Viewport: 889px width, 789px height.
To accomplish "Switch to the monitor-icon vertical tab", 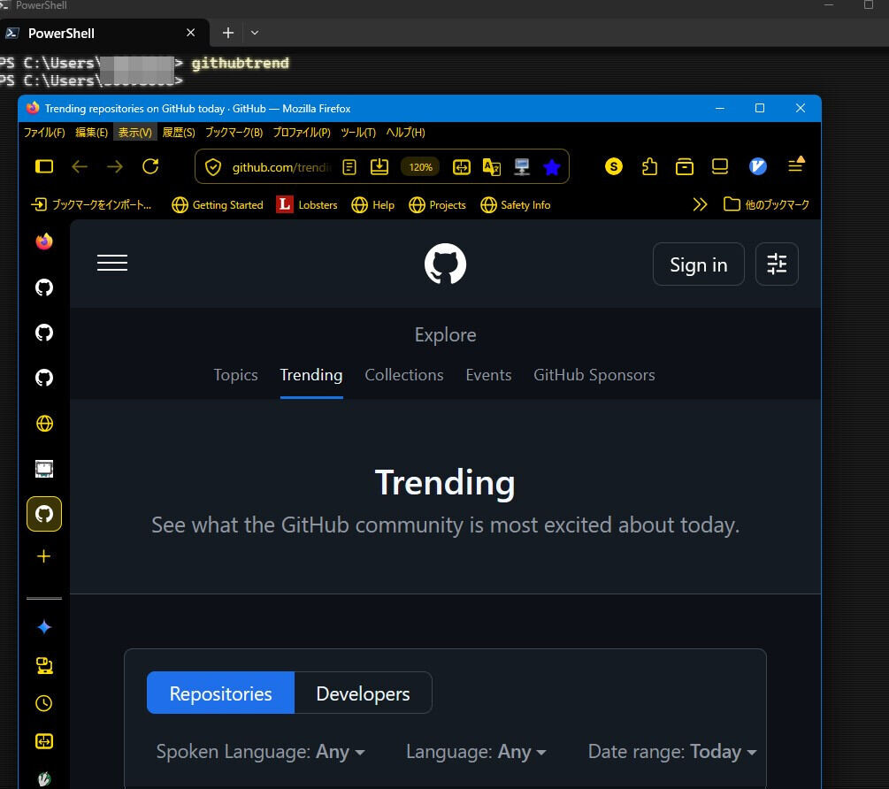I will (x=44, y=469).
